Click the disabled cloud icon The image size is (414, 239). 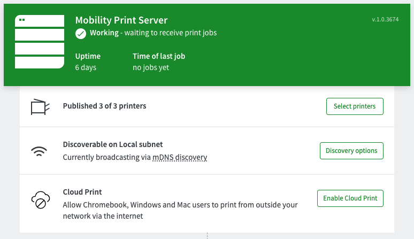tap(41, 200)
